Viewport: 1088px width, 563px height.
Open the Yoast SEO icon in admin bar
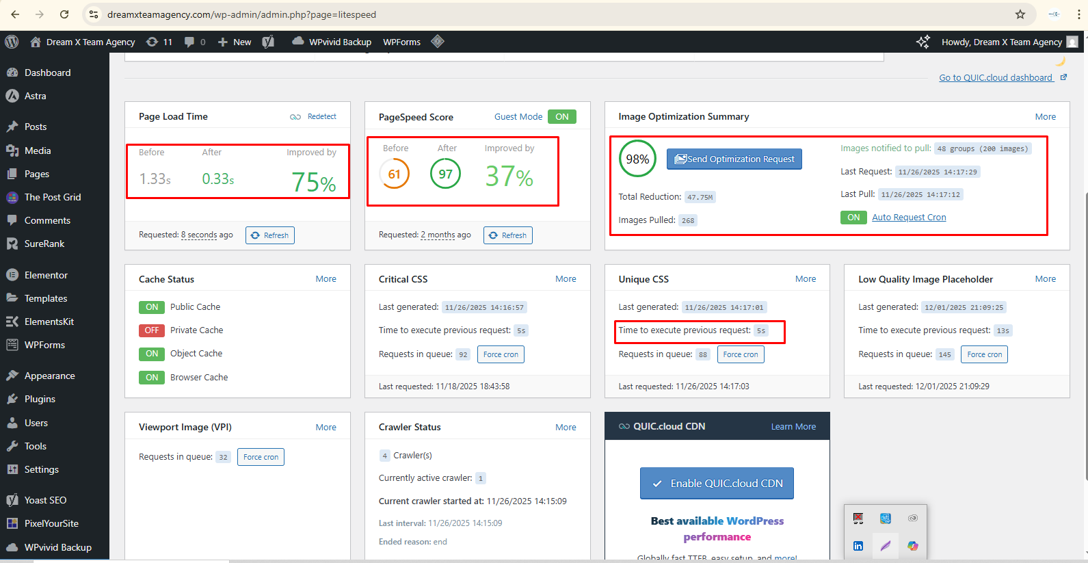pyautogui.click(x=268, y=42)
